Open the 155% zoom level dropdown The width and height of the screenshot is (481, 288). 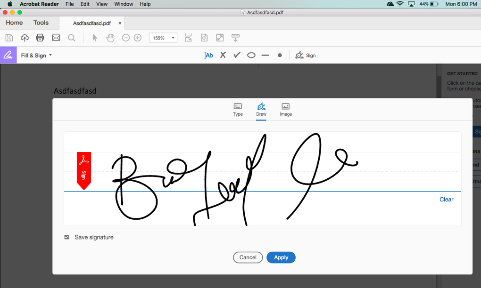click(163, 38)
